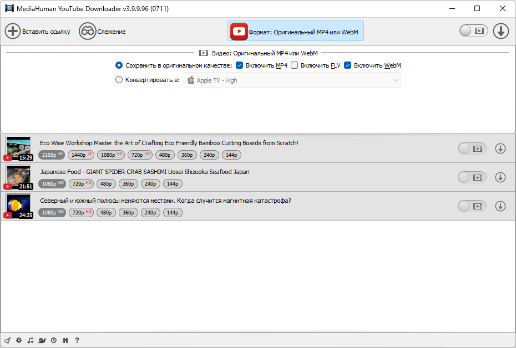Select 1080p HD quality for Eco Wise video
Screen dimensions: 516x348
tap(111, 155)
